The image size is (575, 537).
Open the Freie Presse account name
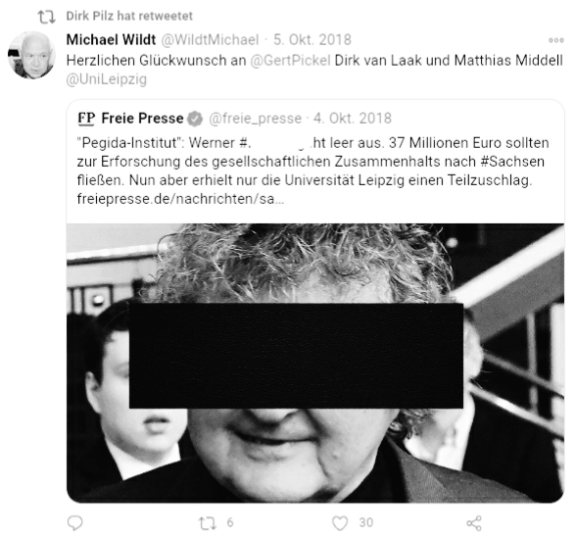142,119
